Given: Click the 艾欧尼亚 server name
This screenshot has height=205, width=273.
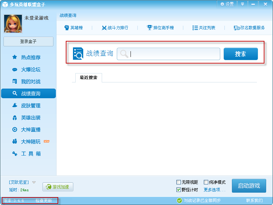Looking at the screenshot, I should [19, 182].
